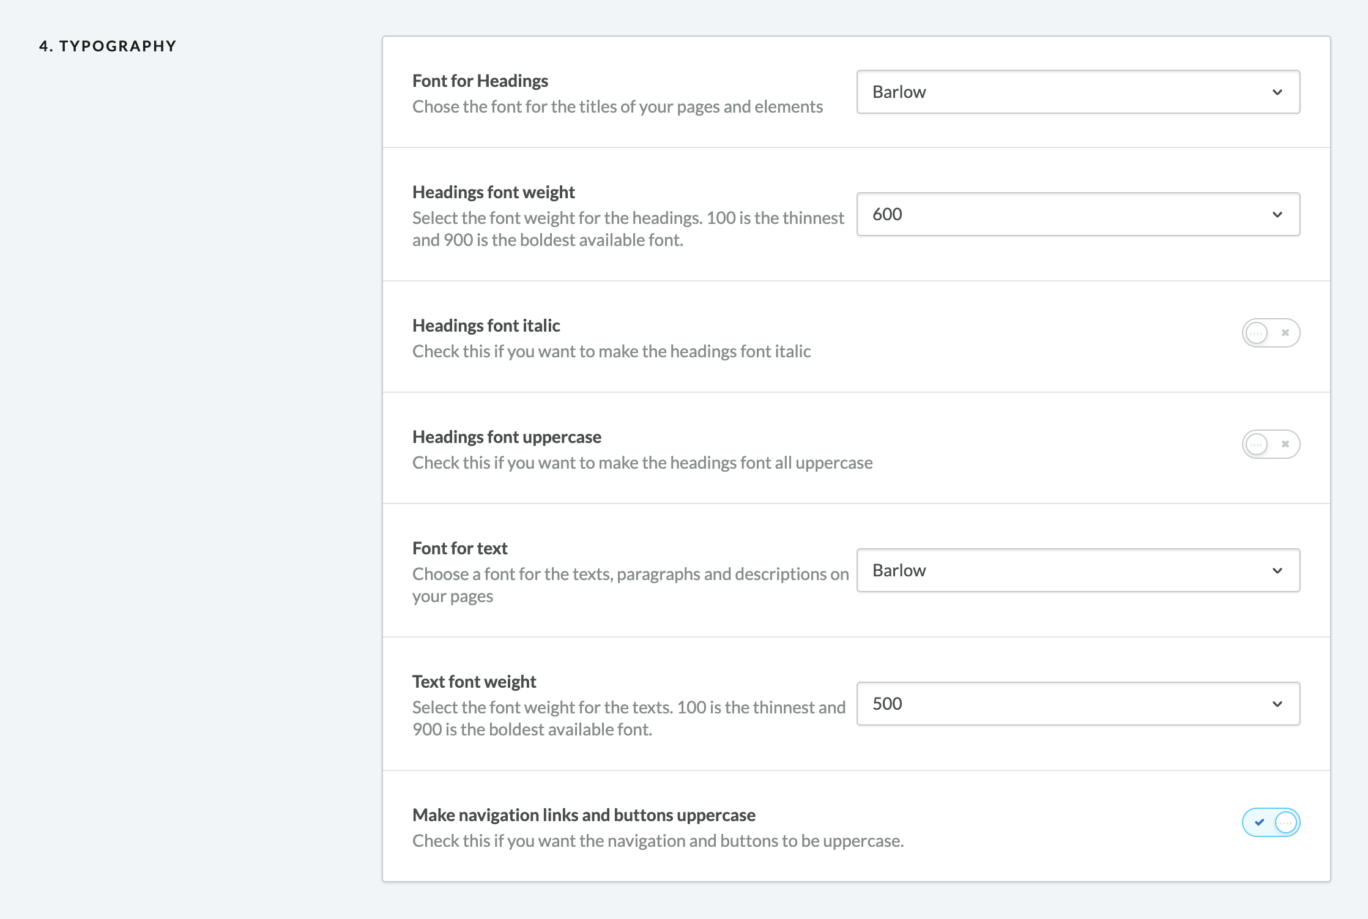Enable the Headings font italic toggle

[1271, 333]
